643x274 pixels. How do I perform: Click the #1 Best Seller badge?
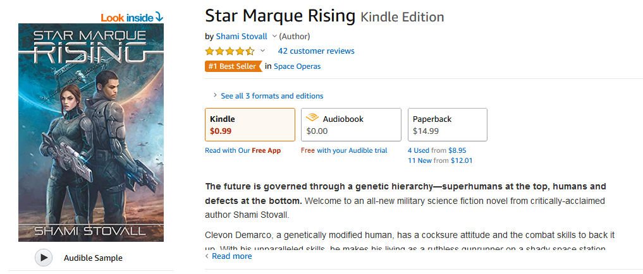pyautogui.click(x=233, y=66)
